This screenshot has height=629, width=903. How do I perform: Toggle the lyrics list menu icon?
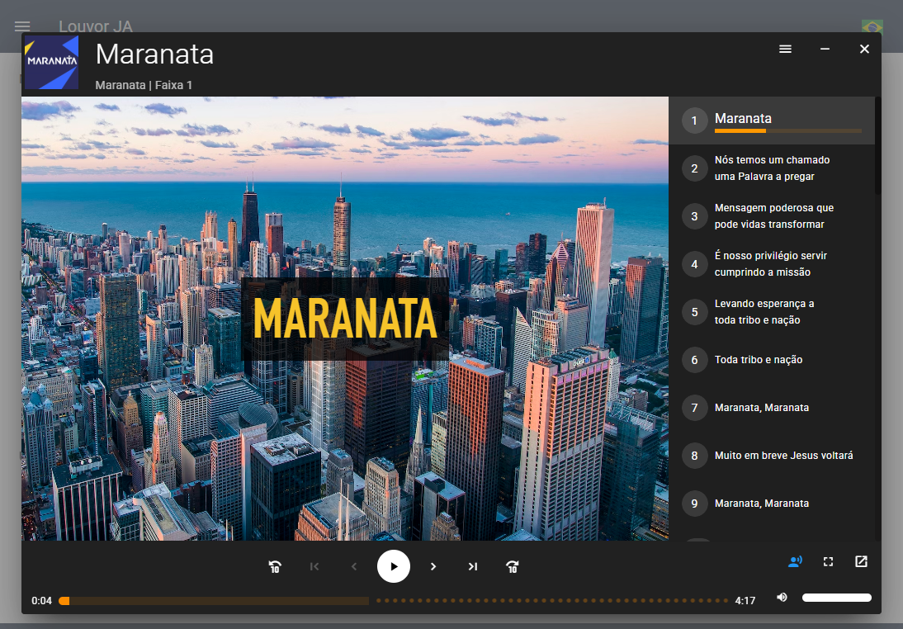click(785, 50)
